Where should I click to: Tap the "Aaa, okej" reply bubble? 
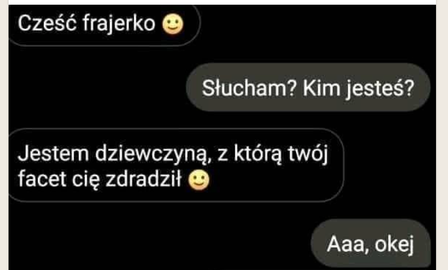(371, 244)
